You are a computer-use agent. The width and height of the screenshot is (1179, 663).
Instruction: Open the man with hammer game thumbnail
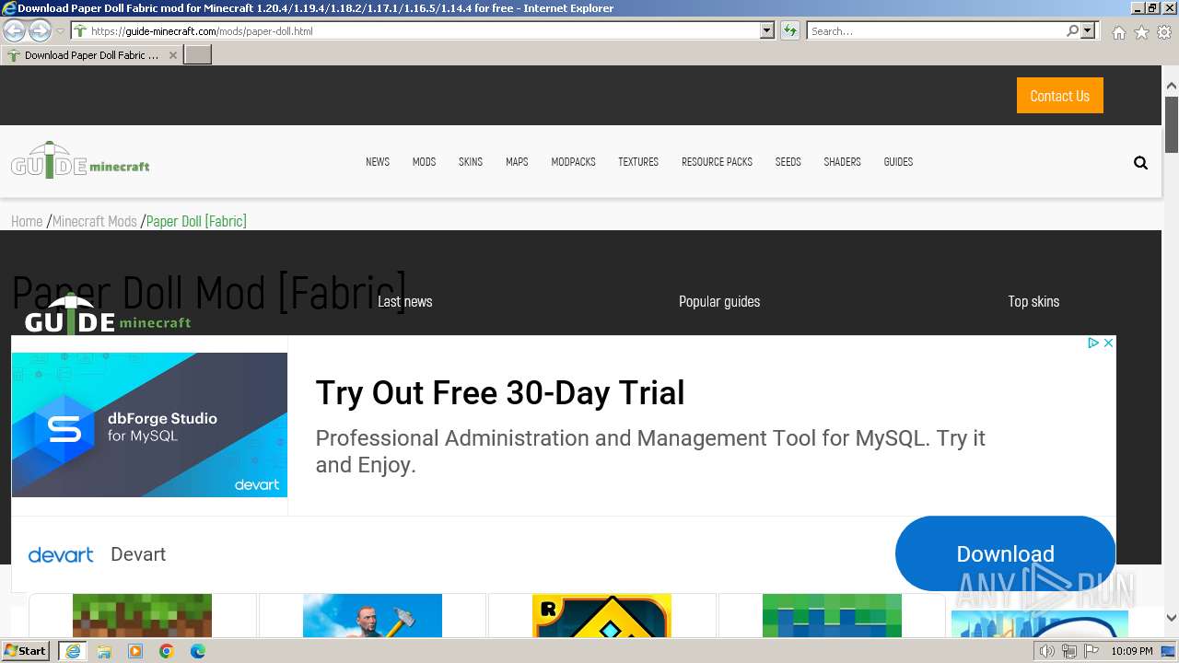[372, 615]
